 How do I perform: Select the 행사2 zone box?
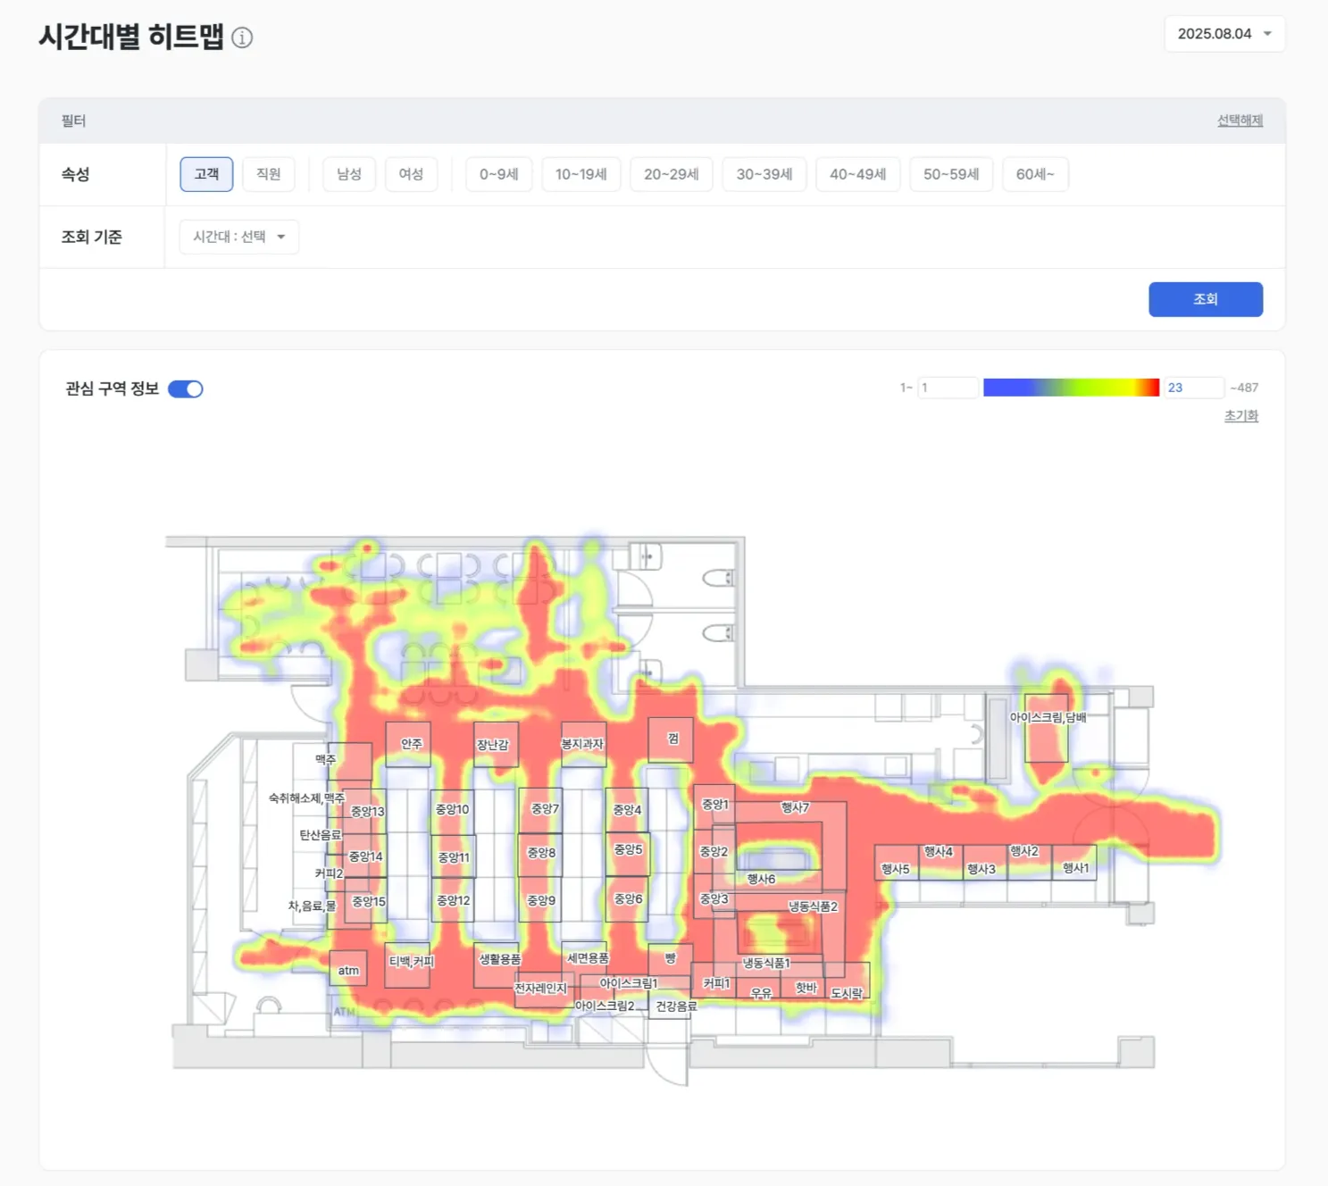pos(1030,863)
